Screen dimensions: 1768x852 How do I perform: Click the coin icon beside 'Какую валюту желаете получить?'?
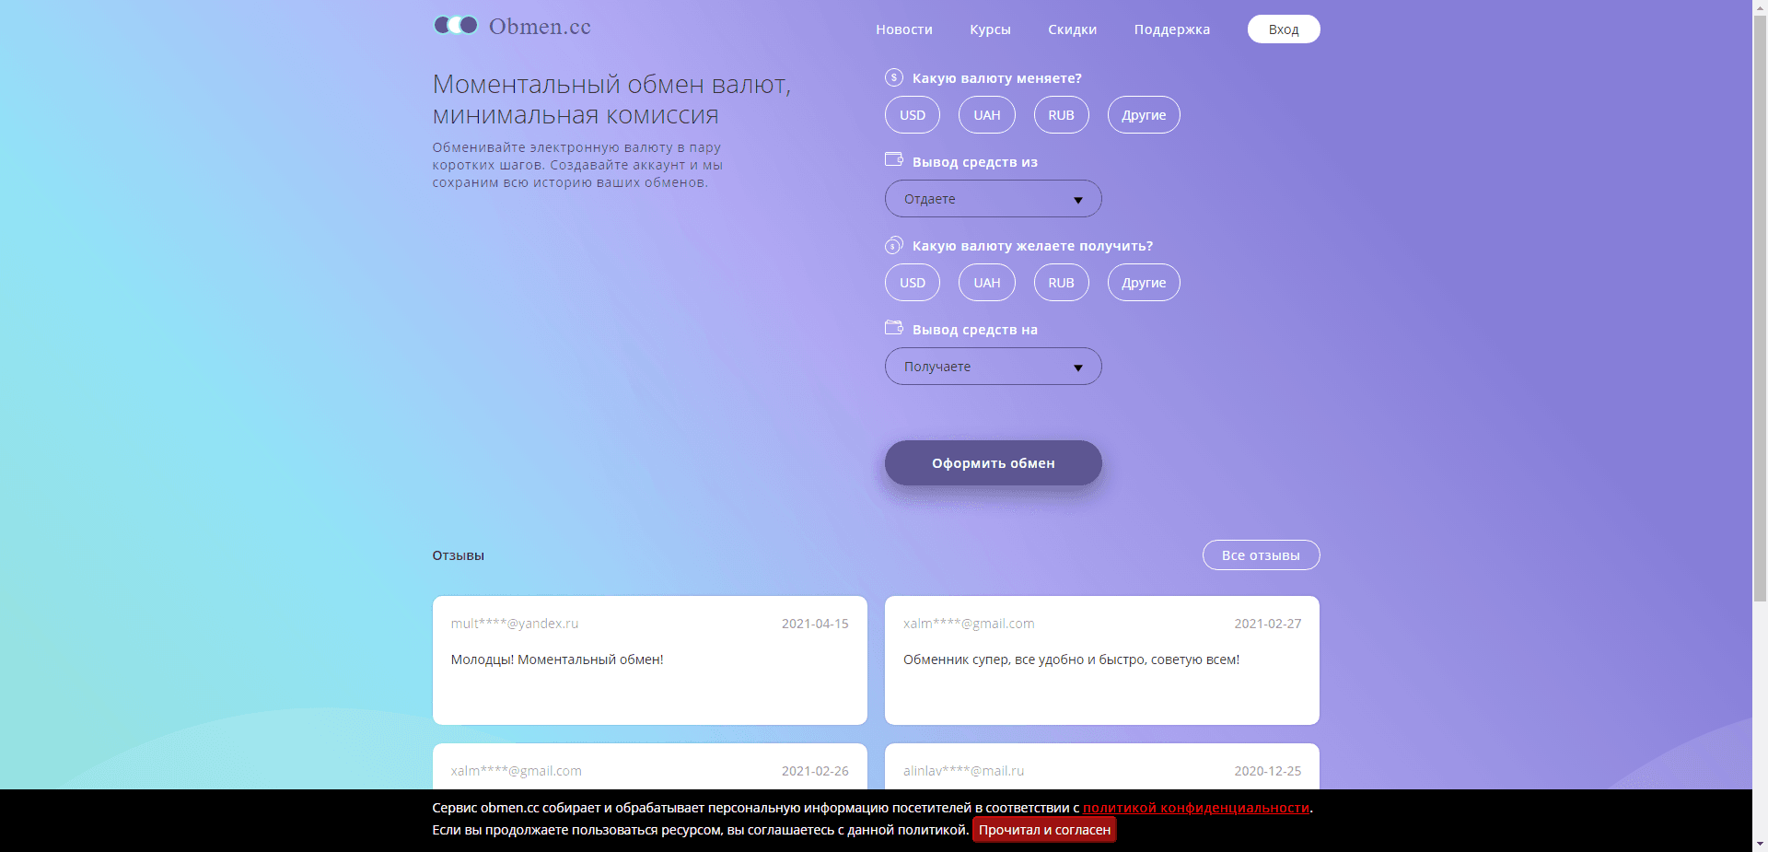893,245
